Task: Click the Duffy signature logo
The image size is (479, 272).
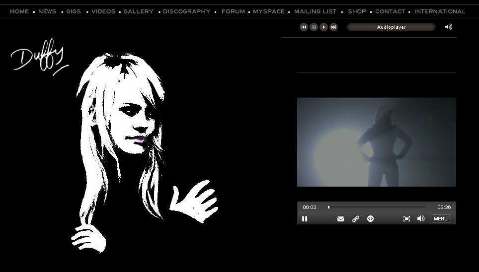Action: click(40, 57)
